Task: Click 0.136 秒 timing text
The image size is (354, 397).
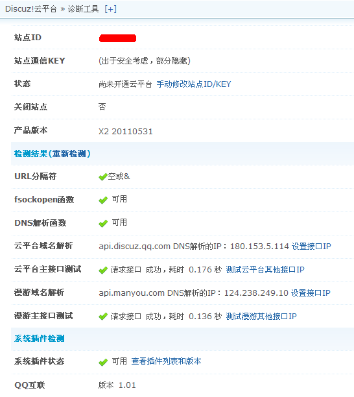Action: tap(206, 316)
